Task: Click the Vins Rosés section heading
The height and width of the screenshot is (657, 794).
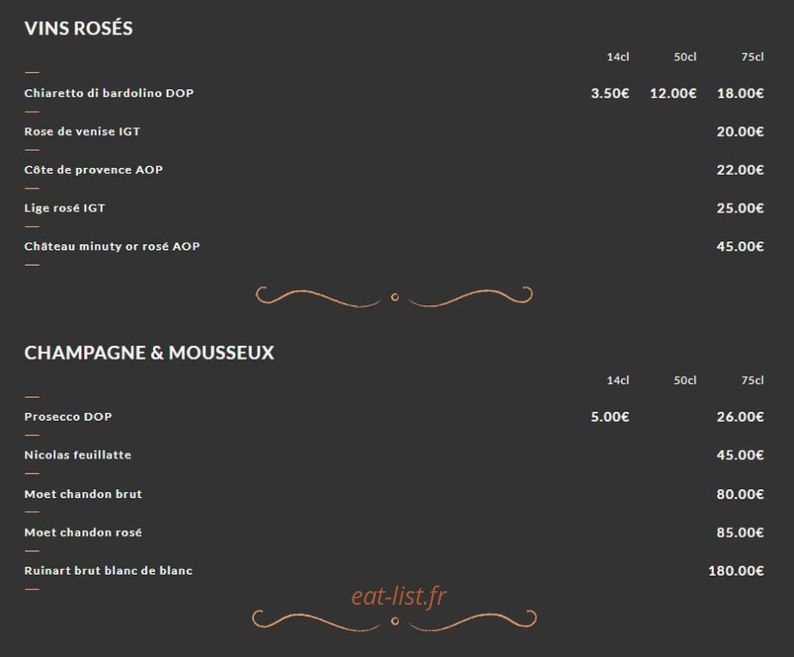Action: [79, 28]
